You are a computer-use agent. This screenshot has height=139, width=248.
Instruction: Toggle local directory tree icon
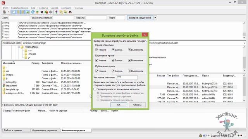coord(18,12)
